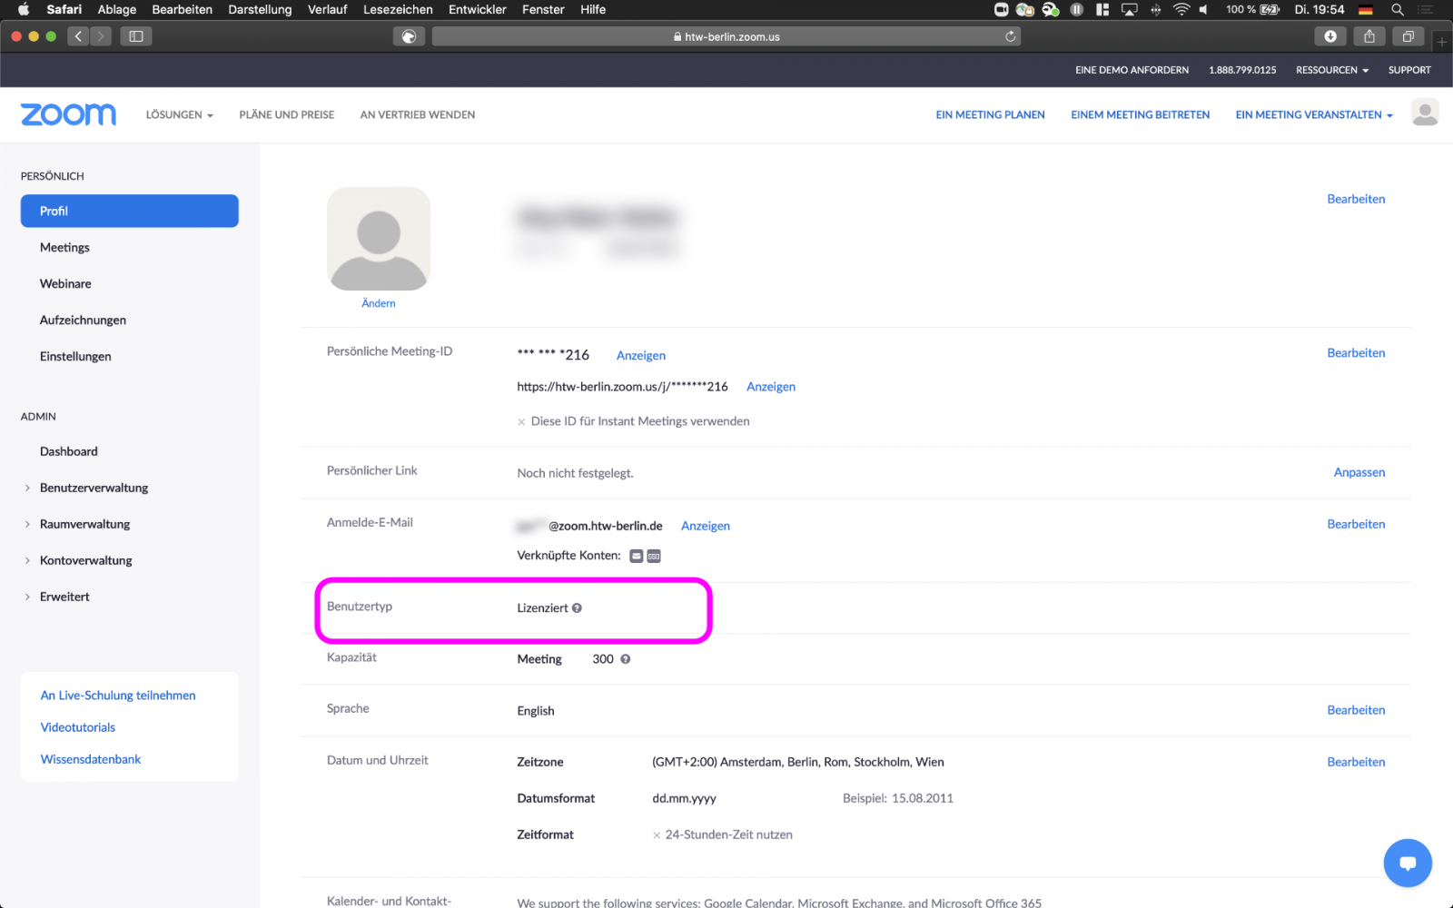Image resolution: width=1453 pixels, height=908 pixels.
Task: Open Spotlight search in the menu bar
Action: 1398,9
